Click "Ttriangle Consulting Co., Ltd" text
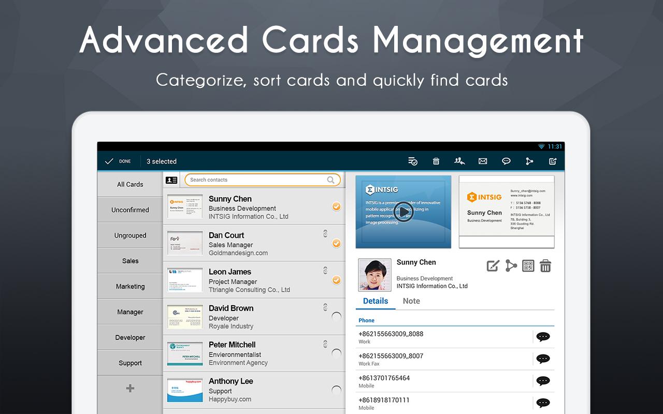 (x=249, y=290)
